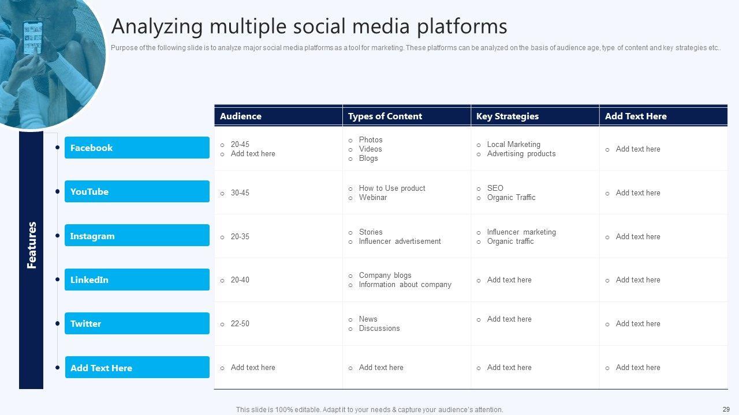Click the 'Influencer advertisement' content text
Viewport: 739px width, 415px height.
[400, 242]
